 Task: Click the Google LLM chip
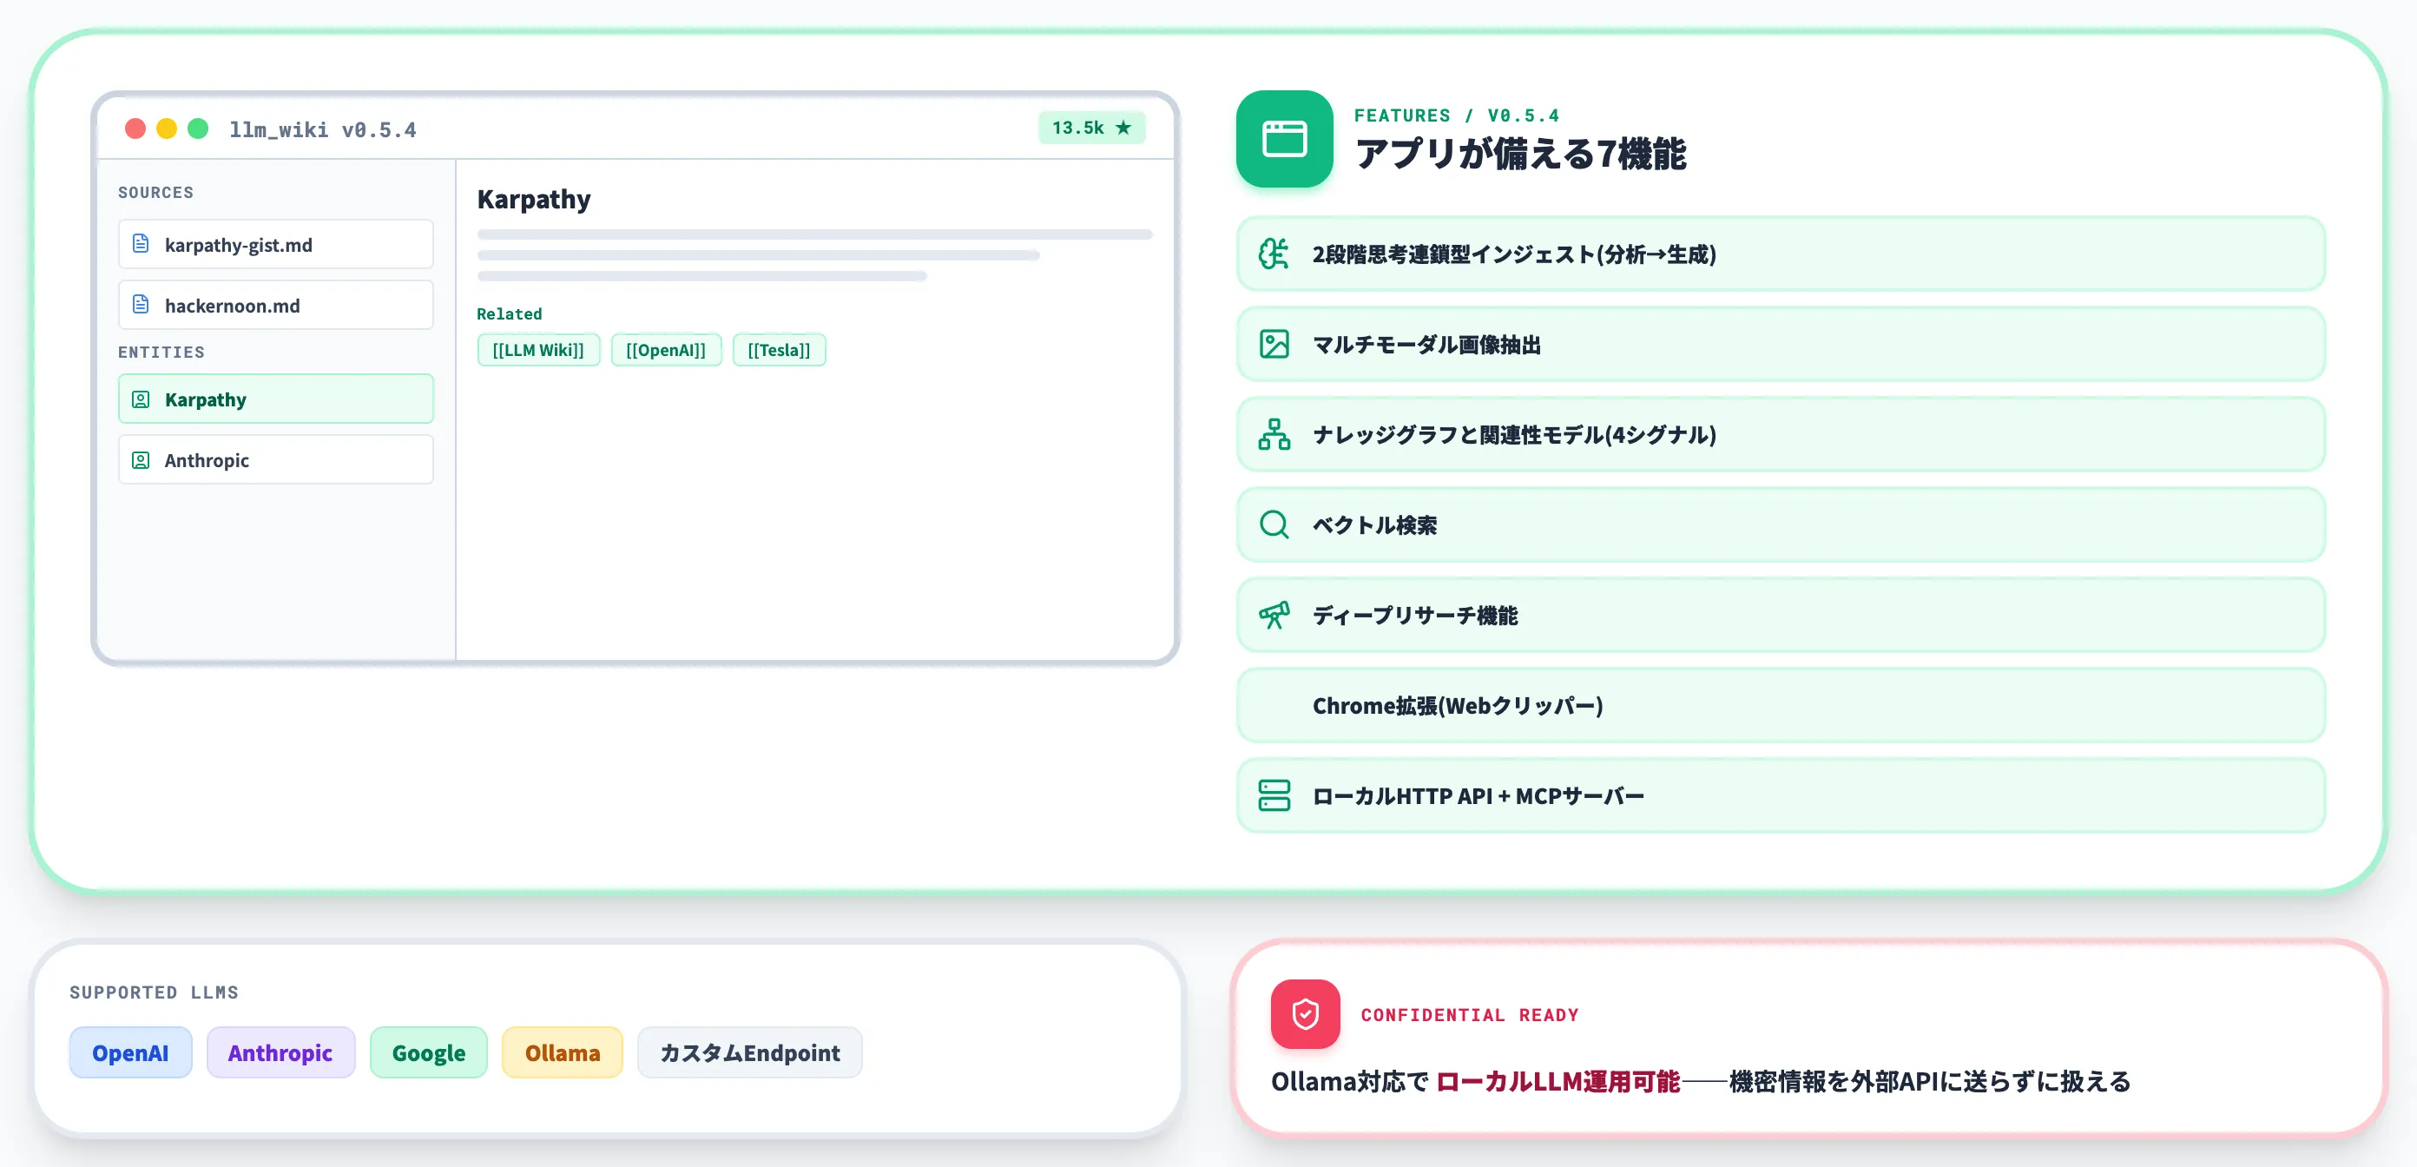(429, 1052)
